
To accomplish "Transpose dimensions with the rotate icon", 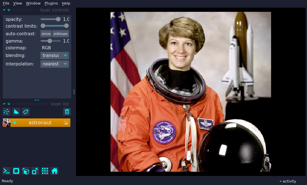I will point(35,171).
